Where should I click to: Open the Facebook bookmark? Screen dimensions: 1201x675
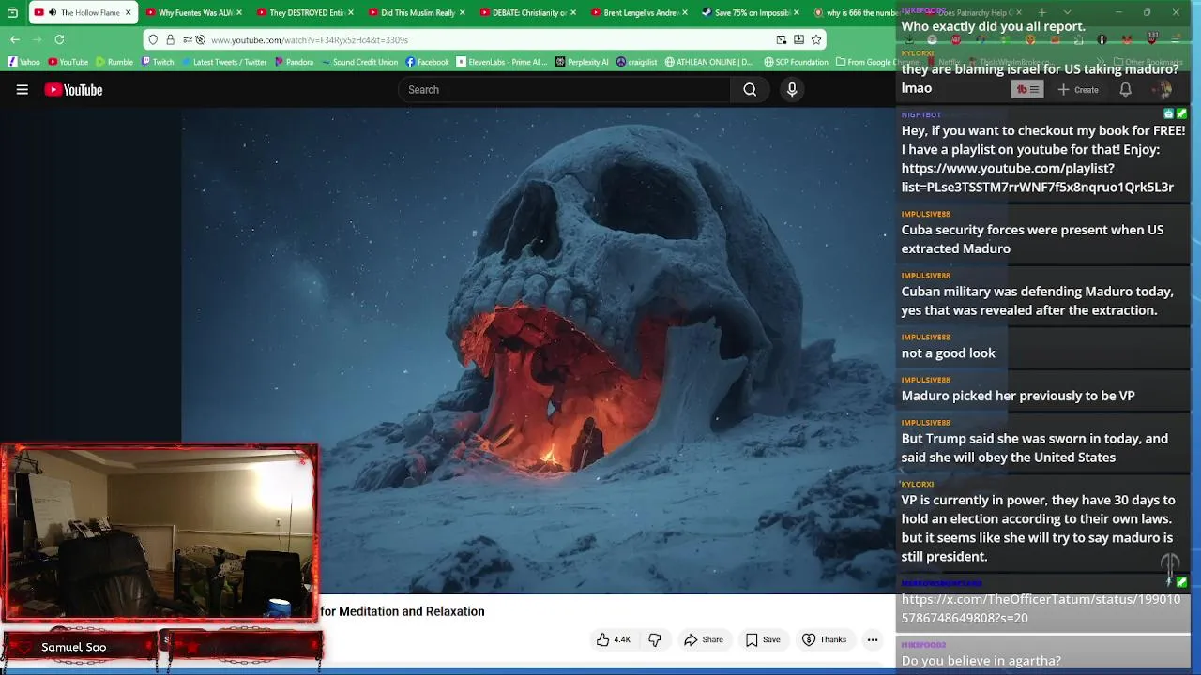(428, 62)
